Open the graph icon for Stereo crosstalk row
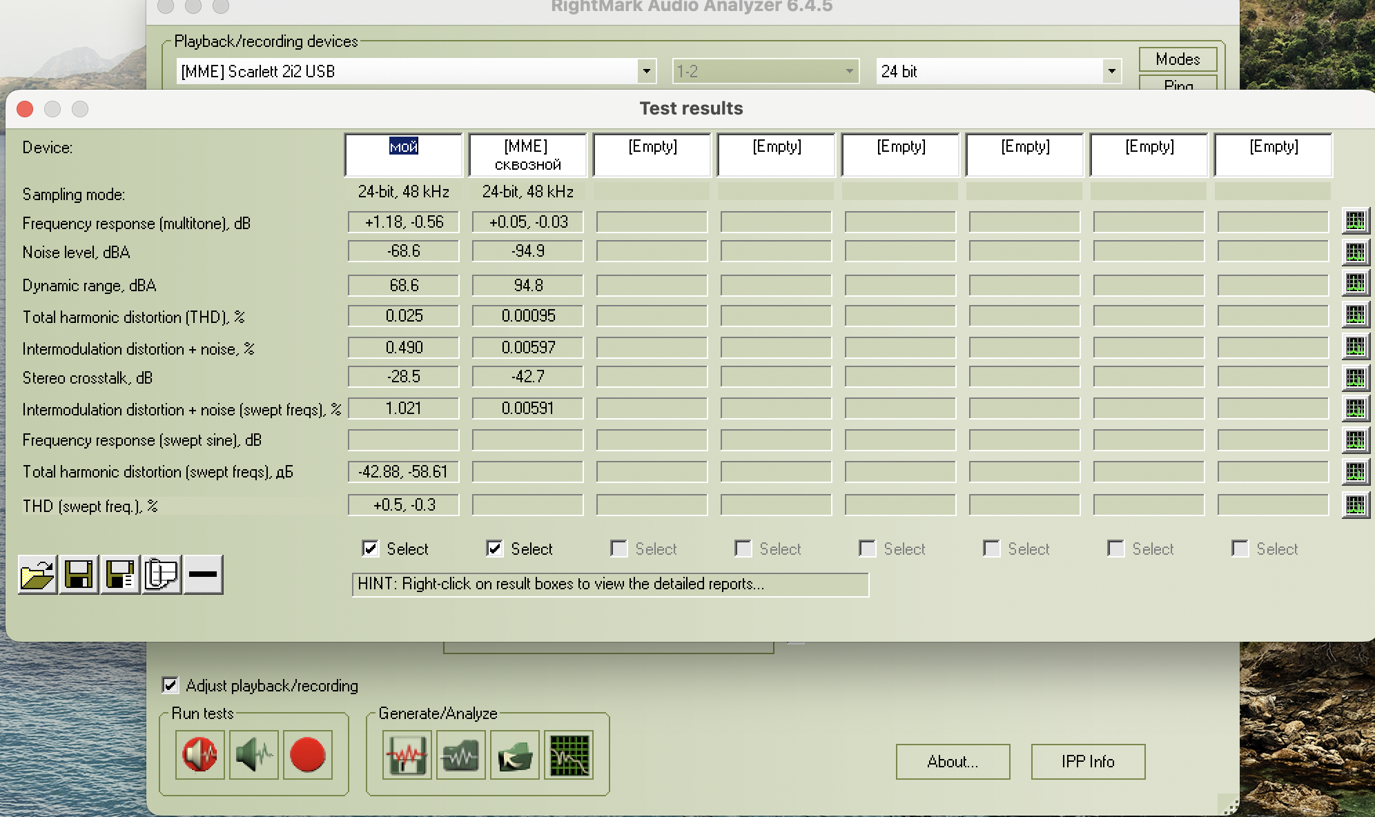This screenshot has height=817, width=1375. (x=1355, y=377)
